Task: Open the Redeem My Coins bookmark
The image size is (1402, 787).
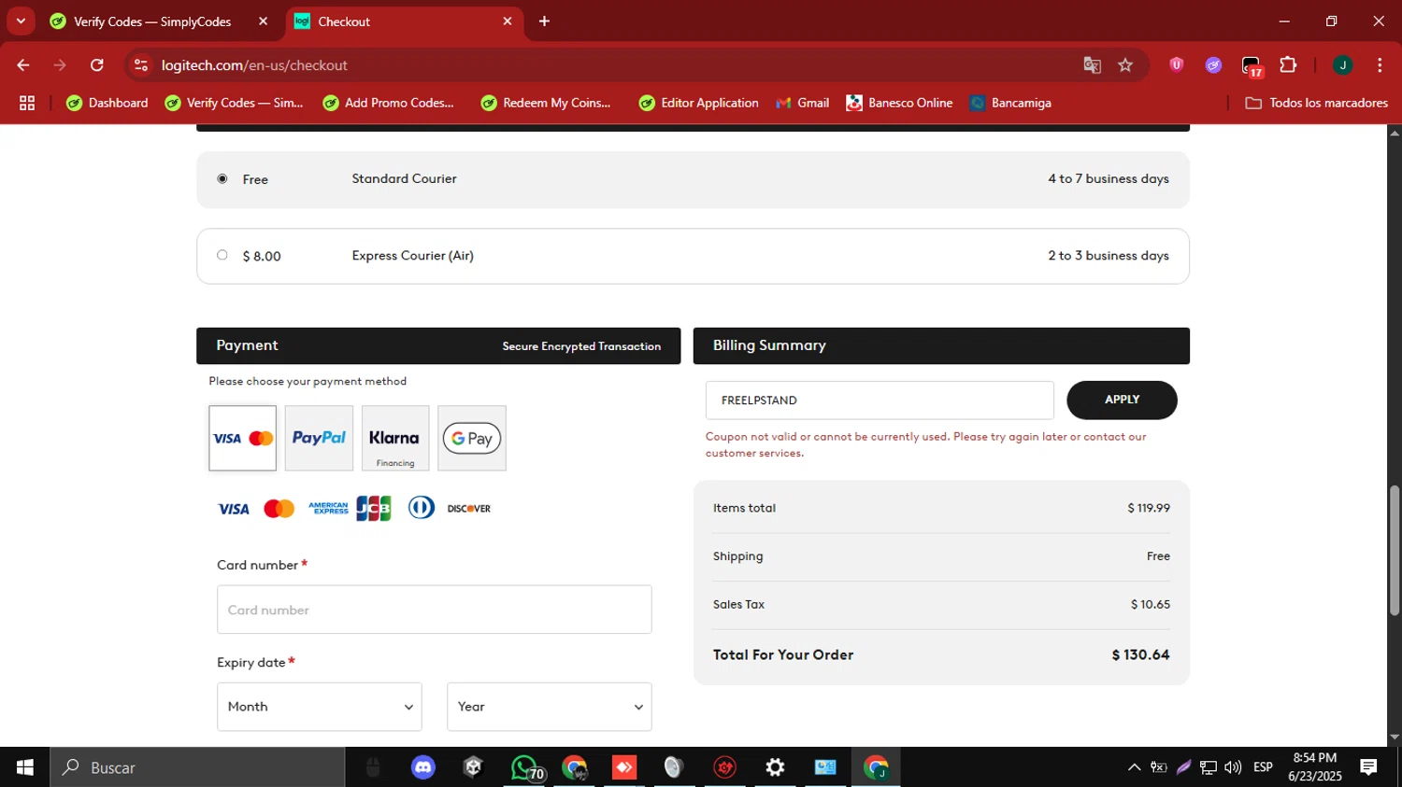Action: point(546,103)
